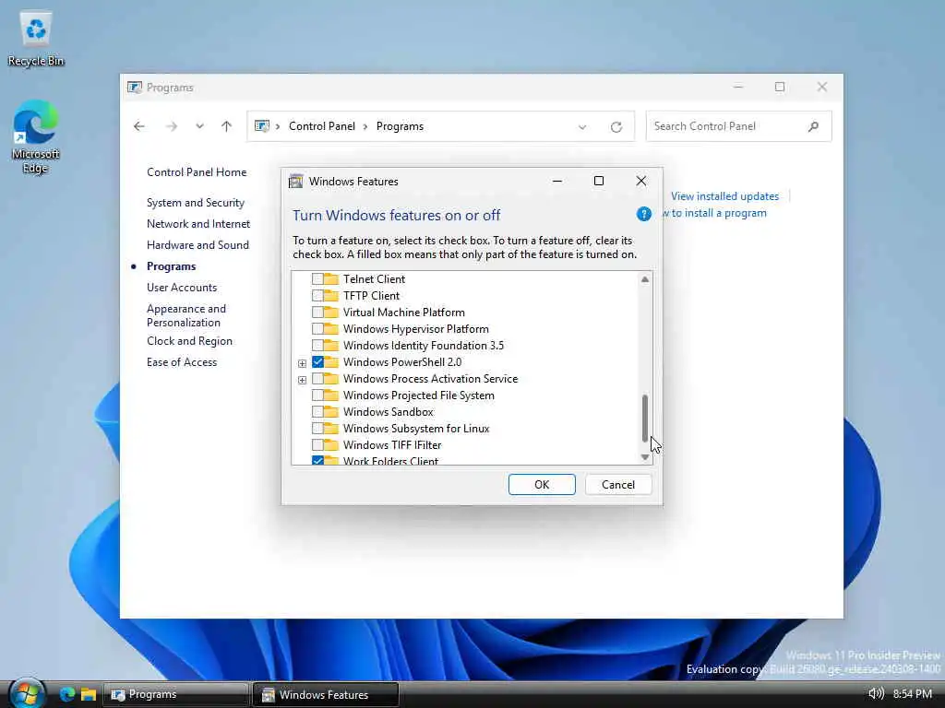Click the Windows Sandbox folder icon

click(x=330, y=412)
